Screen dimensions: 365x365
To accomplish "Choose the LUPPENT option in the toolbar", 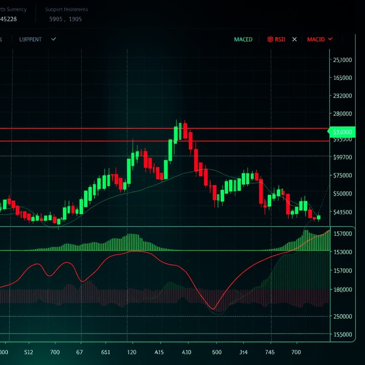I will point(31,39).
